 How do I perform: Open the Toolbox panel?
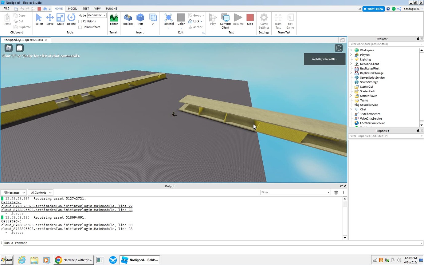click(x=128, y=19)
